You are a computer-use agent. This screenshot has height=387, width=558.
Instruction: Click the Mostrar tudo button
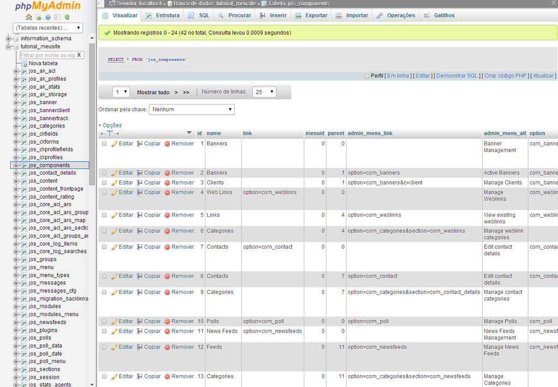click(x=153, y=93)
